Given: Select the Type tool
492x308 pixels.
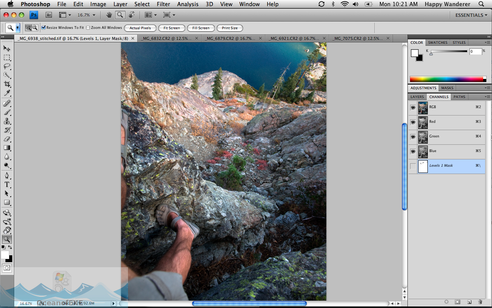Looking at the screenshot, I should point(7,184).
